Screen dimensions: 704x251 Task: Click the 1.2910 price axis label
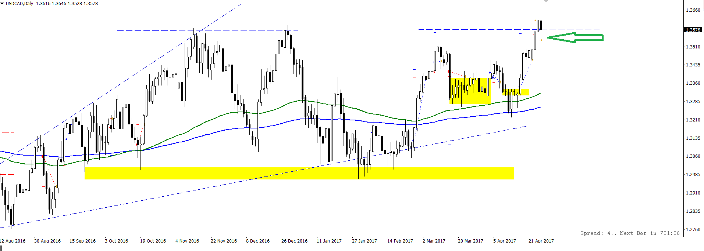(x=693, y=193)
